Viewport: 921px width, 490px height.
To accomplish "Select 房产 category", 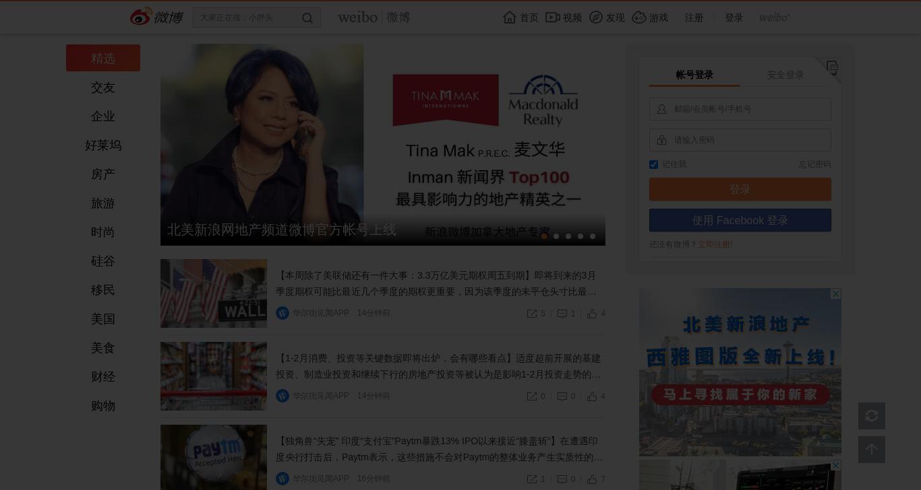I will click(103, 174).
